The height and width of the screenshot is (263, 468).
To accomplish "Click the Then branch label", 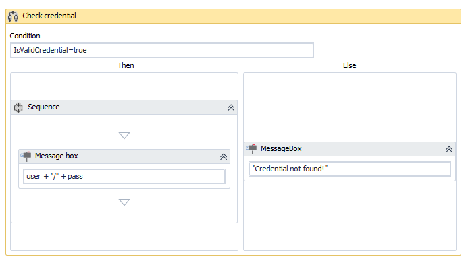I will point(126,65).
